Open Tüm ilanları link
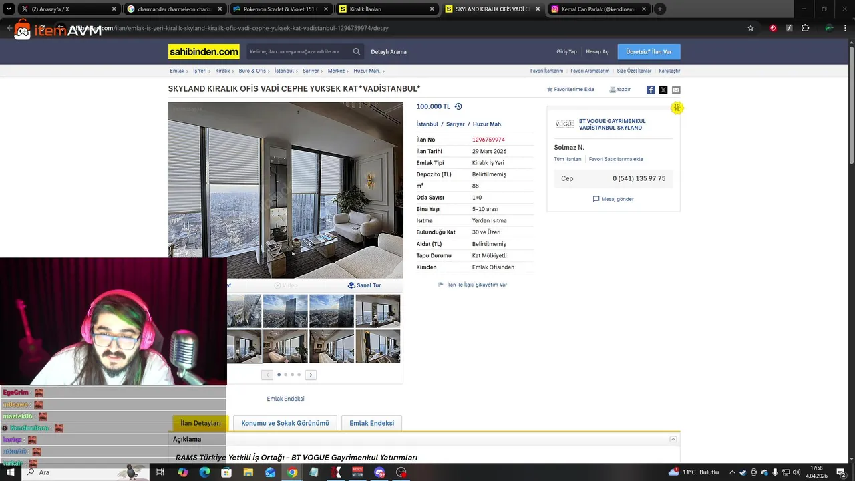This screenshot has height=481, width=855. [568, 159]
